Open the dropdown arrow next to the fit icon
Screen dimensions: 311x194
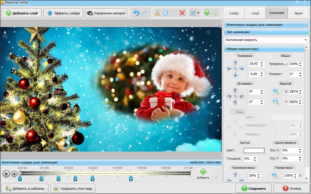coord(198,13)
